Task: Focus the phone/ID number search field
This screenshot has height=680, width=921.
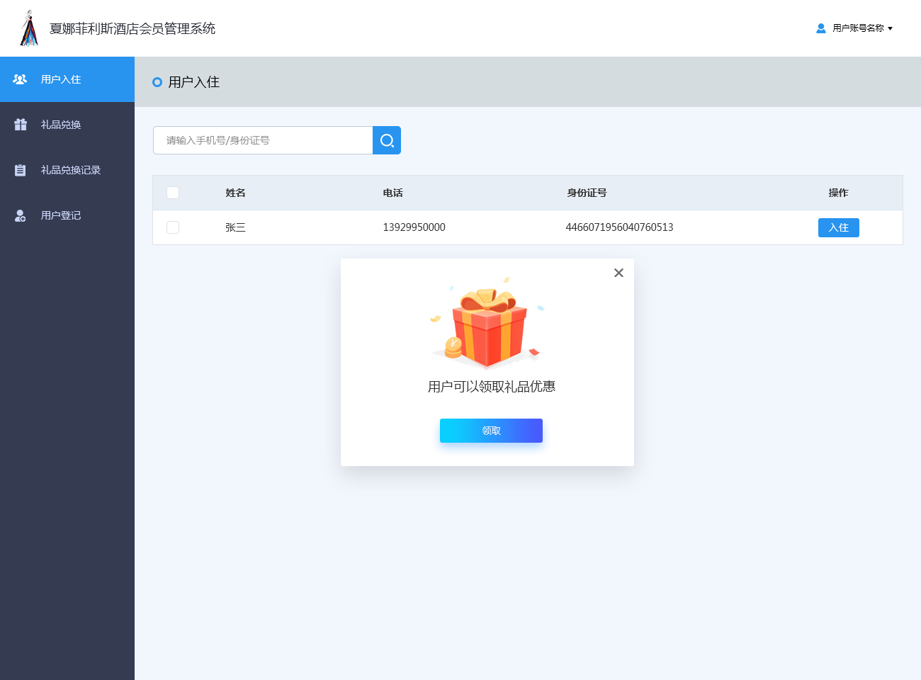Action: pos(263,140)
